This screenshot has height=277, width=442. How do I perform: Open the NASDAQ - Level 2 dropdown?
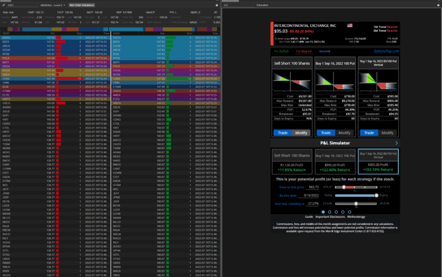[x=53, y=5]
